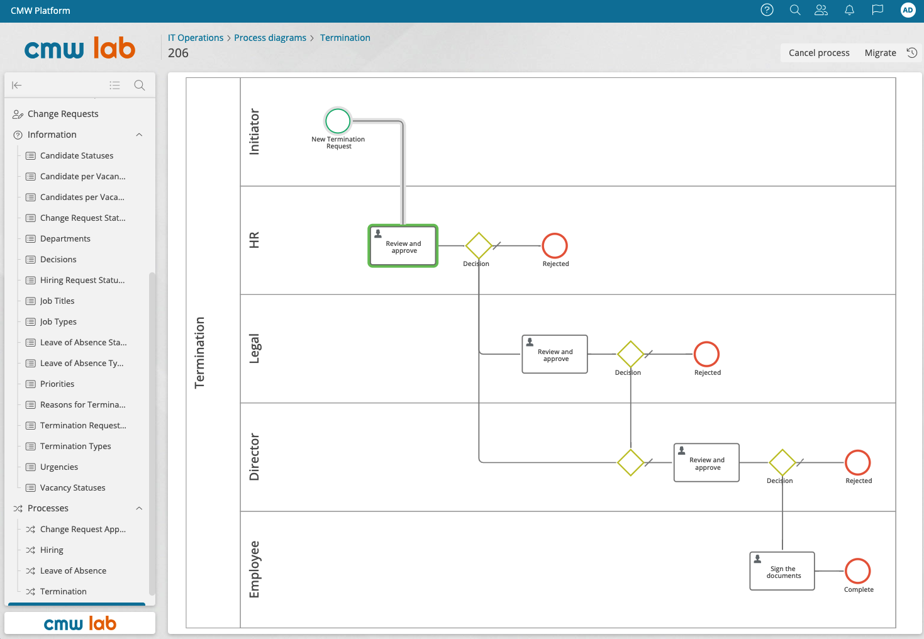
Task: Go to IT Operations breadcrumb
Action: click(196, 38)
